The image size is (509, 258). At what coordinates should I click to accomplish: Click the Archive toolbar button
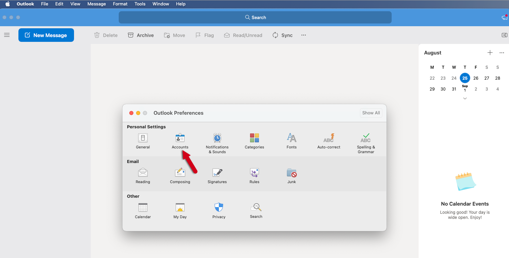tap(141, 35)
